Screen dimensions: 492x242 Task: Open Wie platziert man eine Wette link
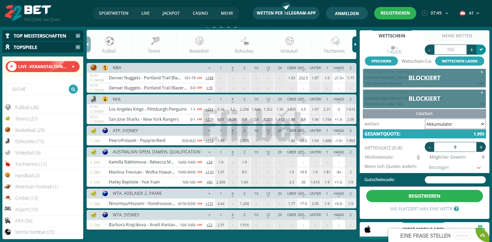(x=421, y=209)
